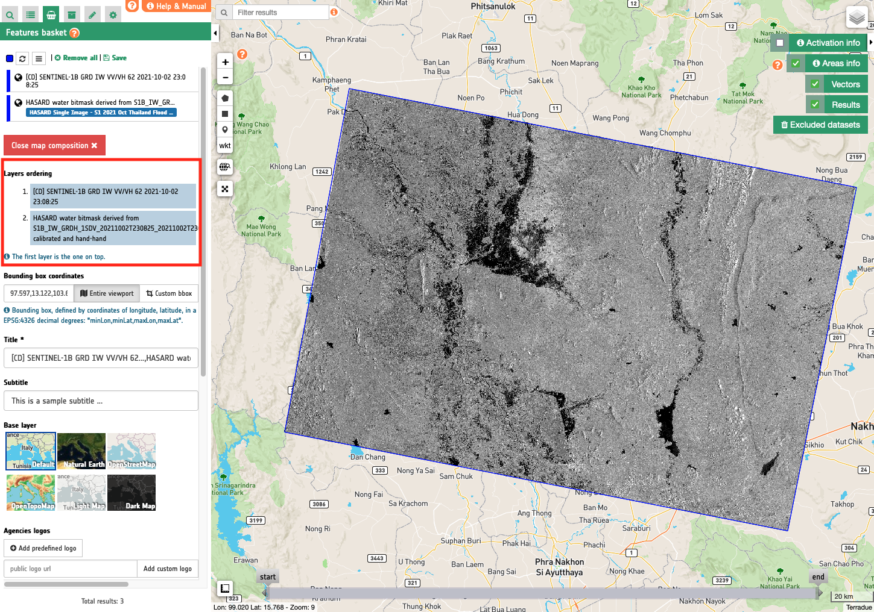The image size is (874, 612).
Task: Zoom out the map with minus button
Action: (225, 77)
